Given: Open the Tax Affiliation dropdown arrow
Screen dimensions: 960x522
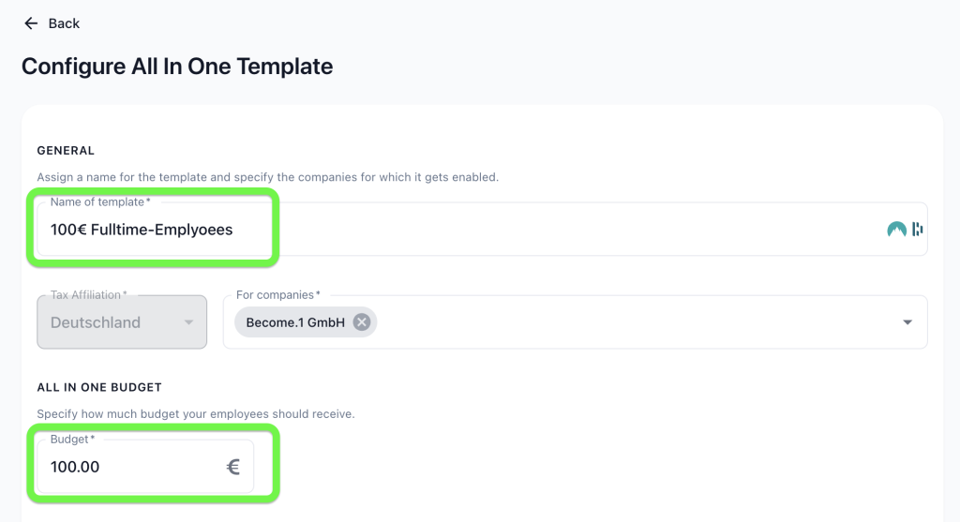Looking at the screenshot, I should 188,321.
